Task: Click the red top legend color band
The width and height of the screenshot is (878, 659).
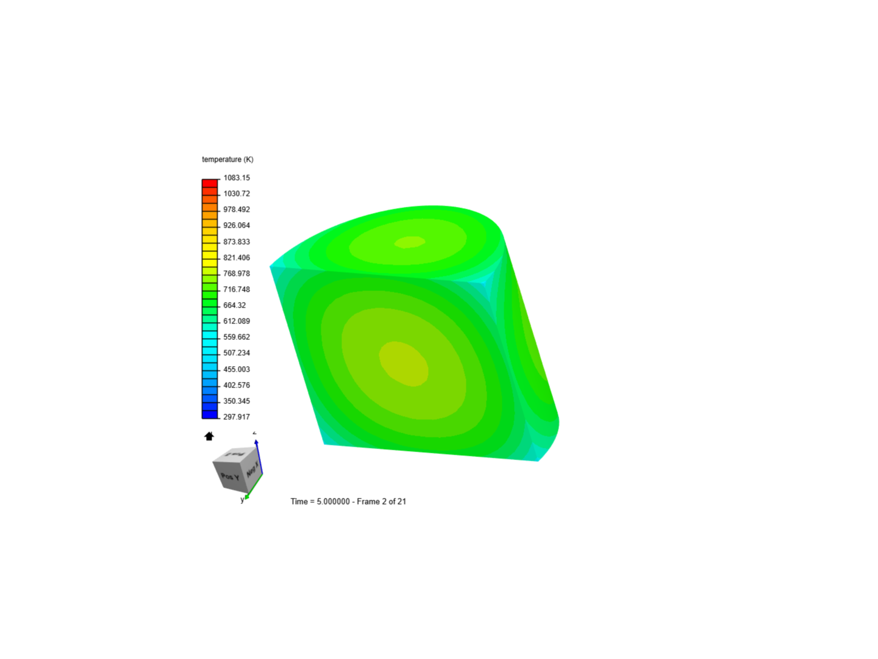Action: [x=210, y=183]
